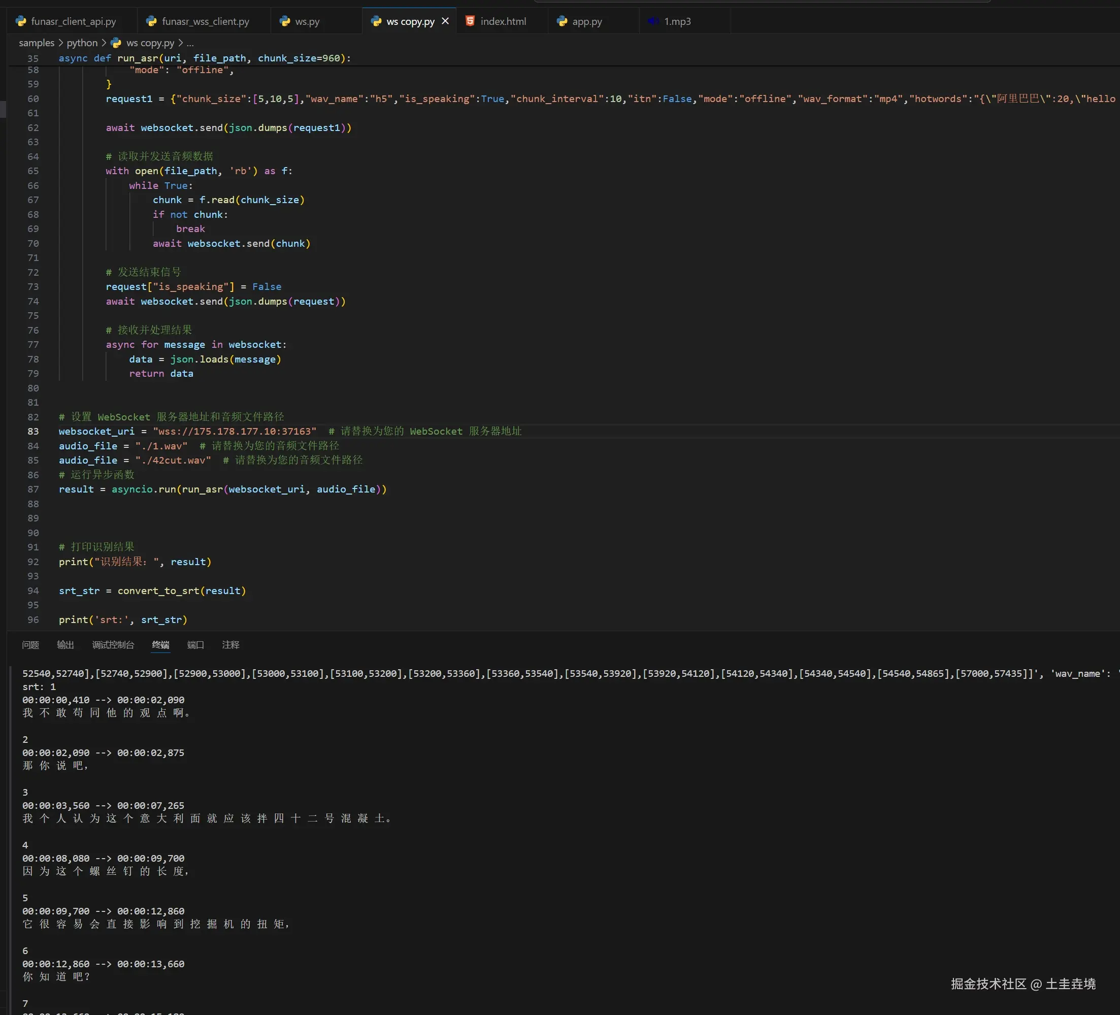Click line number 83 in gutter

[34, 431]
